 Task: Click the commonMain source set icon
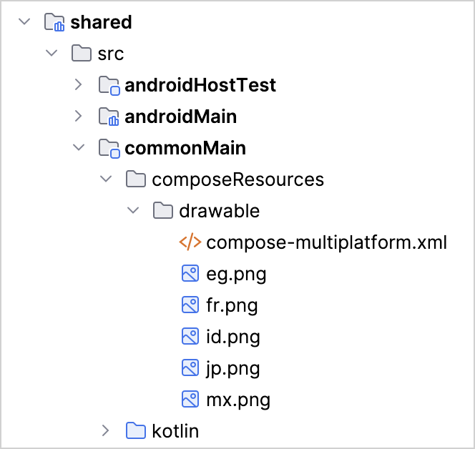(109, 148)
